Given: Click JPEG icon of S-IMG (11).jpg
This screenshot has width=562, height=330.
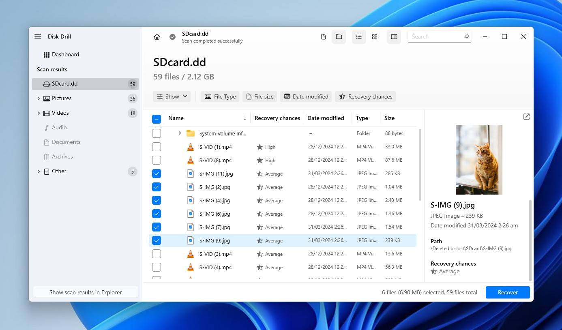Looking at the screenshot, I should 191,174.
